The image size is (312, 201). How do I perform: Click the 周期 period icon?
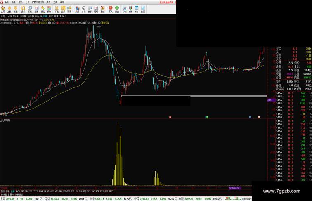[x=96, y=9]
